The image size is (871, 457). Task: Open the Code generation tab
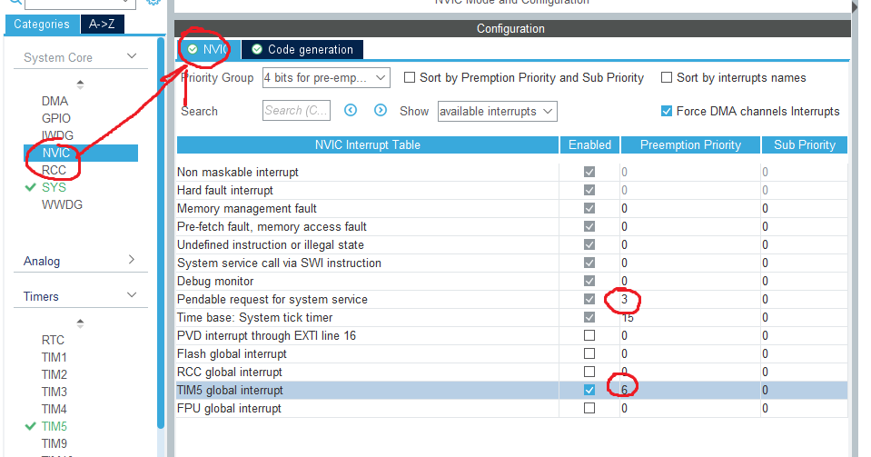(302, 49)
